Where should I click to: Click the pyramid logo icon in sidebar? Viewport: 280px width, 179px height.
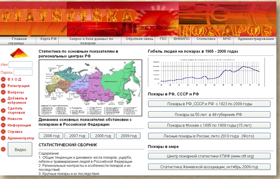tap(19, 53)
